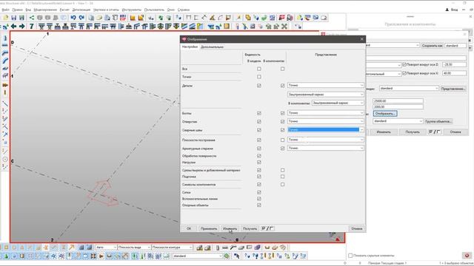Click the first Save floppy icon
Viewport: 474px width, 266px height.
(x=13, y=18)
